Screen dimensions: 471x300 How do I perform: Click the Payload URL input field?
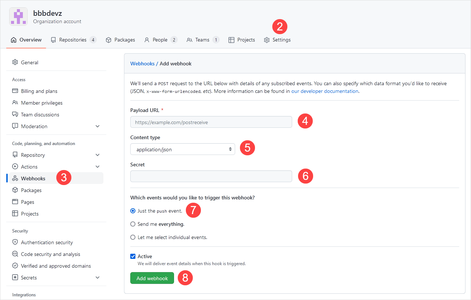click(211, 121)
